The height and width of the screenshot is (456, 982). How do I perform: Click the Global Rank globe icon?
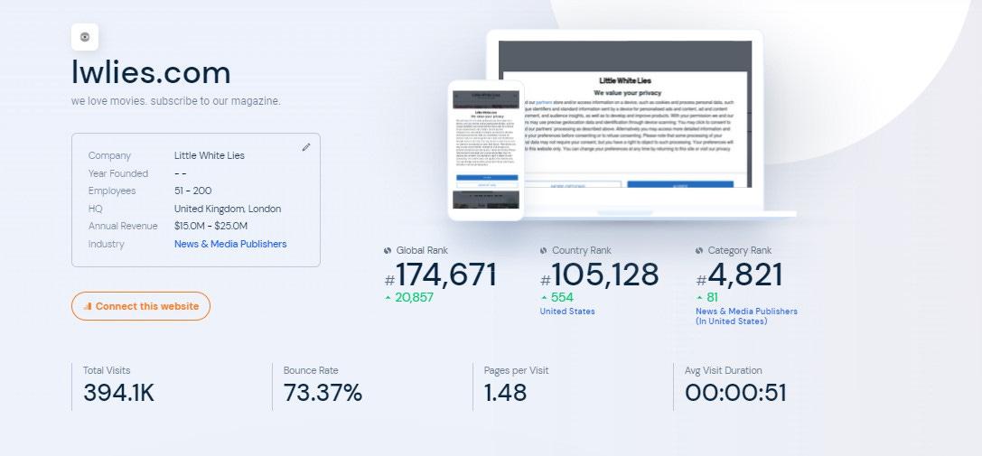point(388,250)
